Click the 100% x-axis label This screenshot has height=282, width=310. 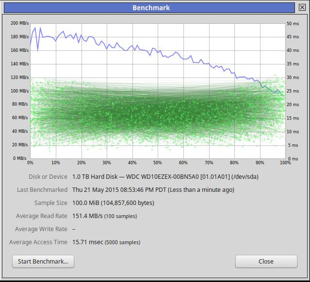[x=285, y=163]
